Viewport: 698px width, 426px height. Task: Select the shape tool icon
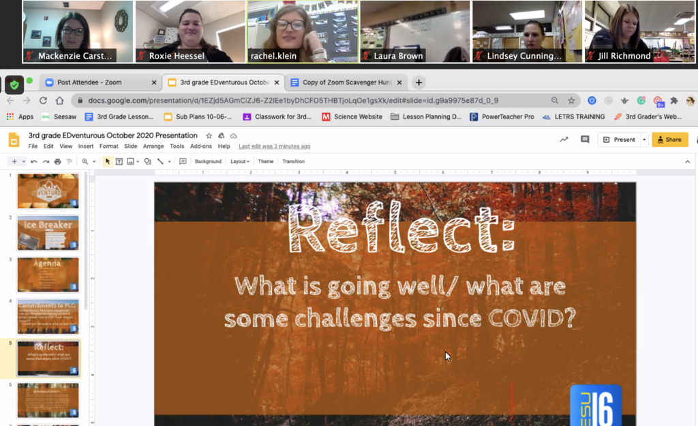(147, 162)
